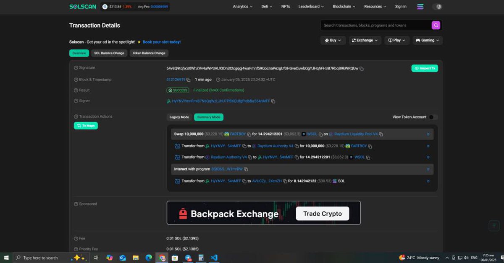
Task: Open Resources dropdown menu
Action: [375, 7]
